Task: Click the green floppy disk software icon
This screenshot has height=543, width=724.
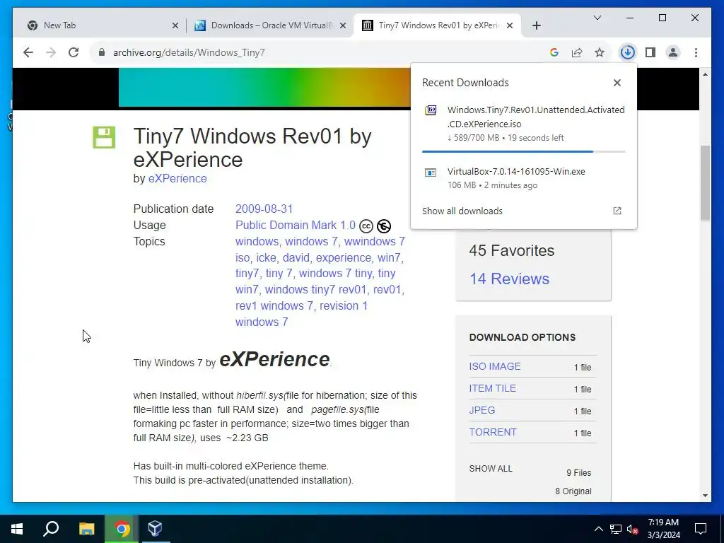Action: 104,137
